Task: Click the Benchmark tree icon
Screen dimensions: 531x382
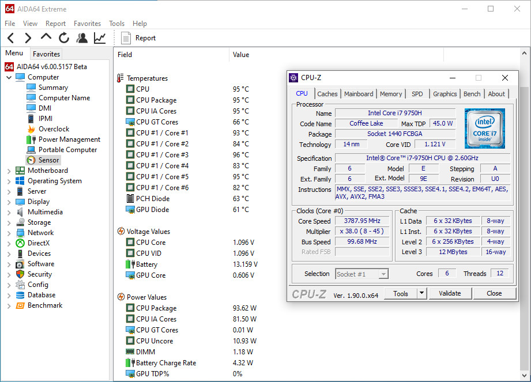Action: click(x=20, y=305)
